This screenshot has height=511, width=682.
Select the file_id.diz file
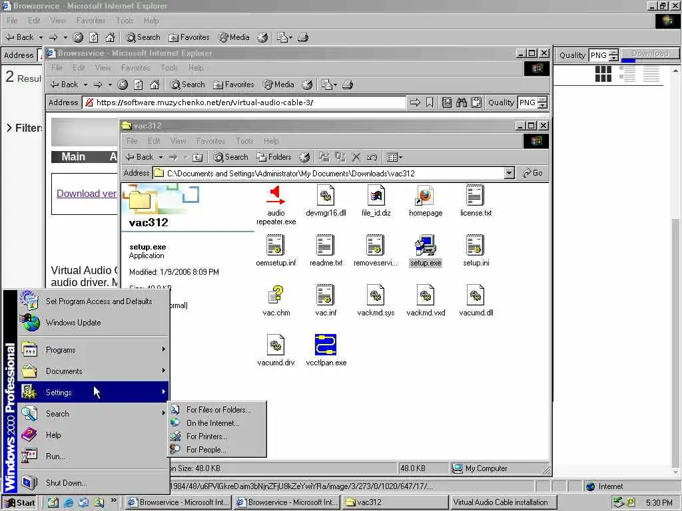376,196
